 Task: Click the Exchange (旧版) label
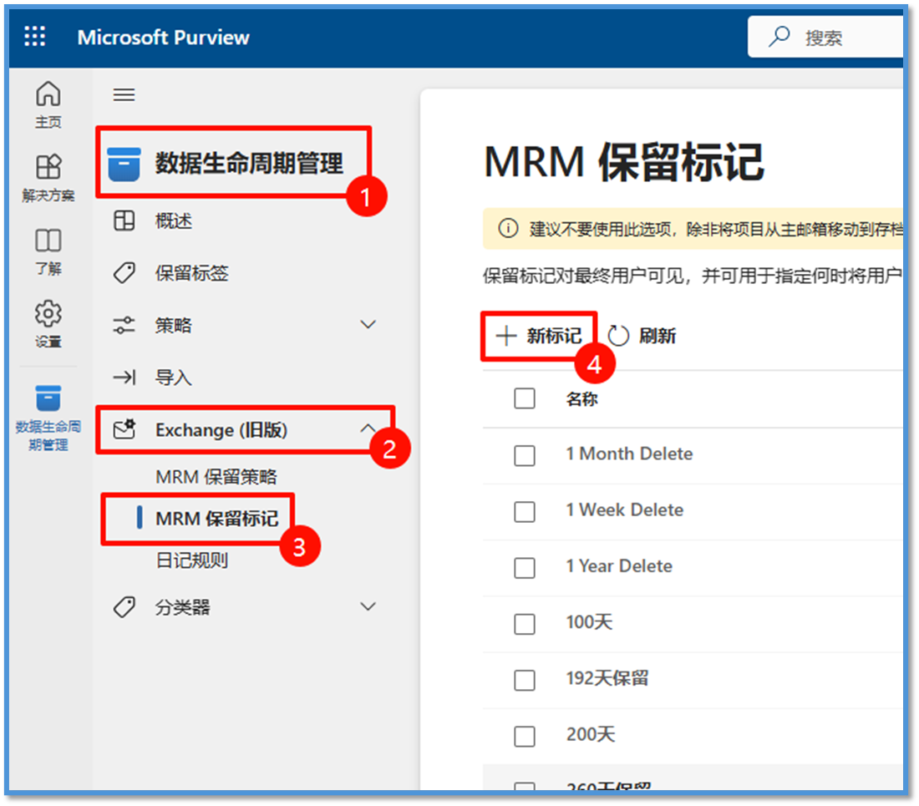click(x=221, y=430)
